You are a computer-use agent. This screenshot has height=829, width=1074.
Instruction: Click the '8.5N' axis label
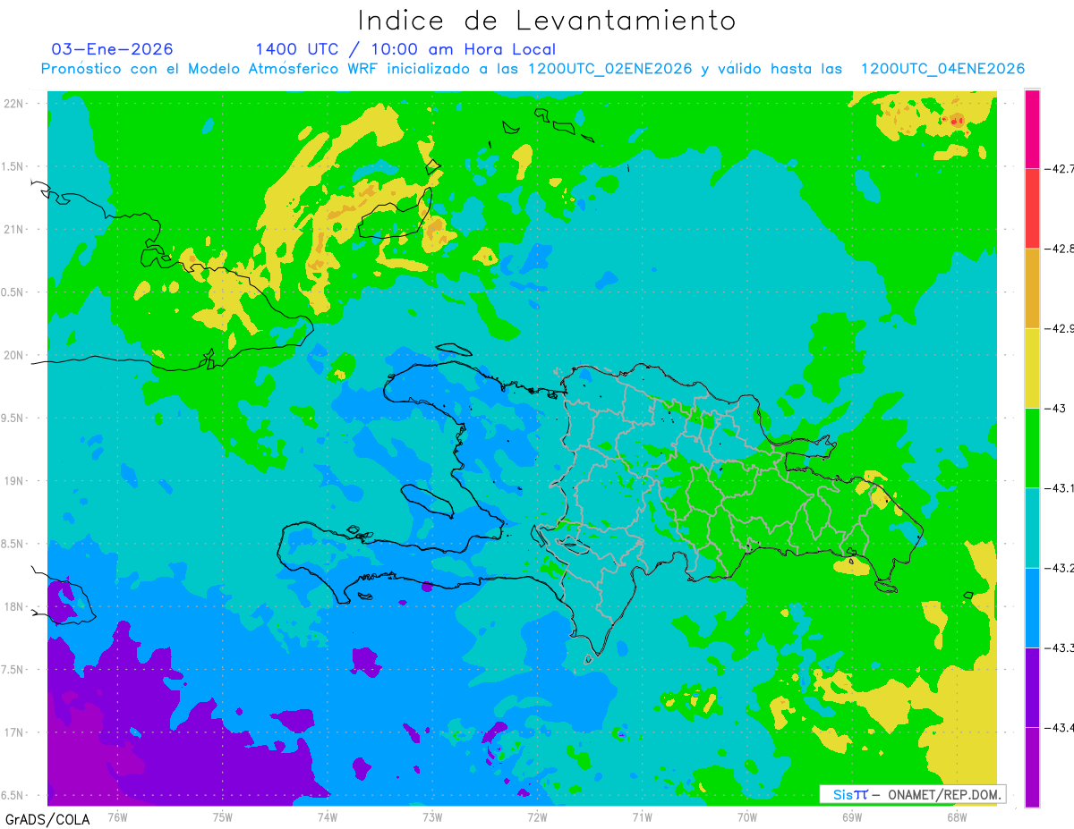pyautogui.click(x=13, y=544)
